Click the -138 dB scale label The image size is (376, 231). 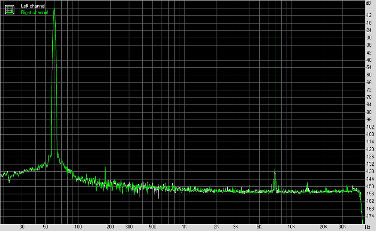point(370,171)
